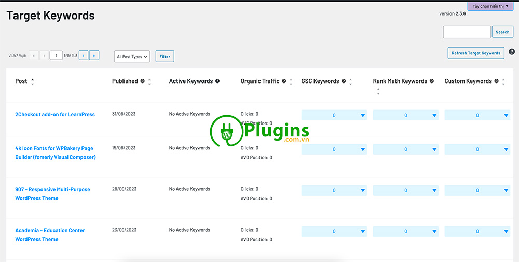Image resolution: width=519 pixels, height=262 pixels.
Task: Click help icon next to Published column
Action: click(143, 81)
